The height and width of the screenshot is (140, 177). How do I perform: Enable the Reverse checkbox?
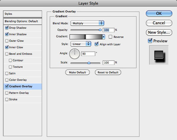point(110,37)
